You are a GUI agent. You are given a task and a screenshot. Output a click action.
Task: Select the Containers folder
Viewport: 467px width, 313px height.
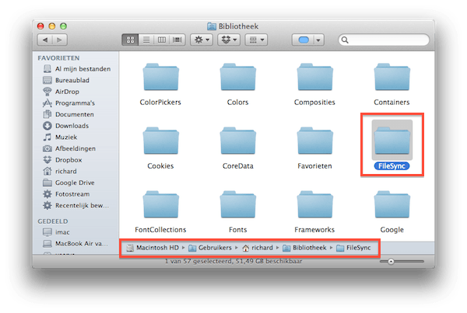392,85
